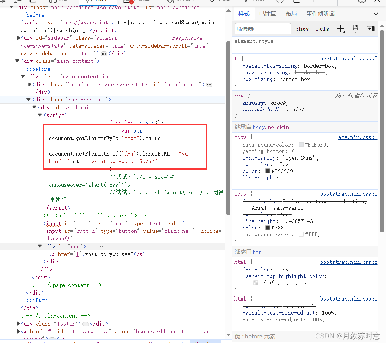This screenshot has width=386, height=343.
Task: Collapse the main-content-inner div node
Action: [x=23, y=76]
